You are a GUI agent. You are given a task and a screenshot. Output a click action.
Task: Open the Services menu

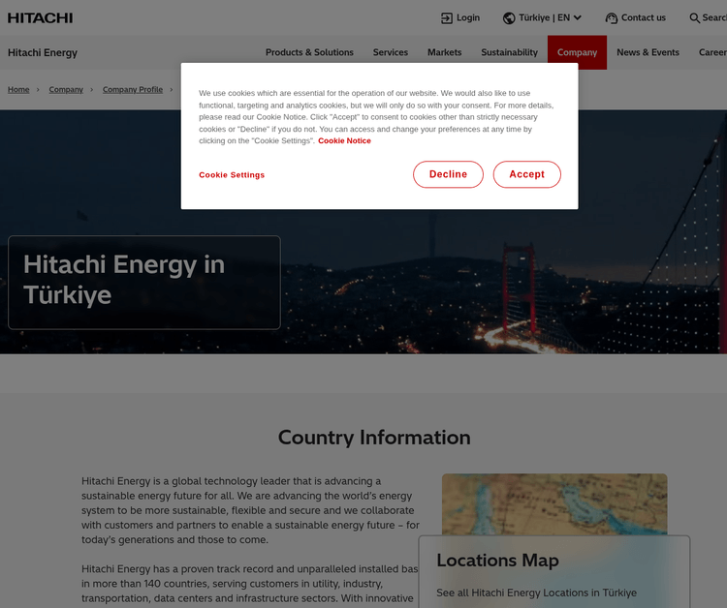(391, 52)
